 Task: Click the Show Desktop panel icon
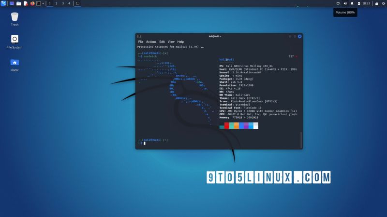coord(12,3)
